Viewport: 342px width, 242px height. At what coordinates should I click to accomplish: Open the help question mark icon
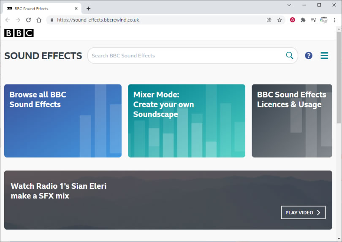pyautogui.click(x=309, y=56)
